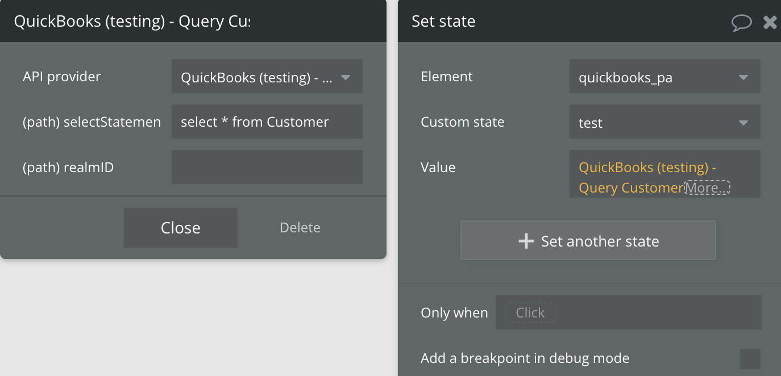Click the More... expression extender
The image size is (781, 376).
click(707, 187)
